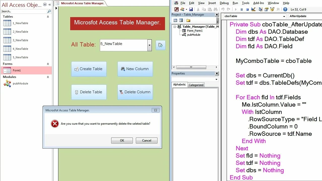
Task: Click the Break (pause) icon
Action: [242, 9]
